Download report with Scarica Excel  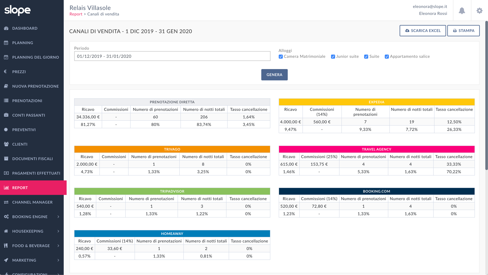(x=423, y=30)
